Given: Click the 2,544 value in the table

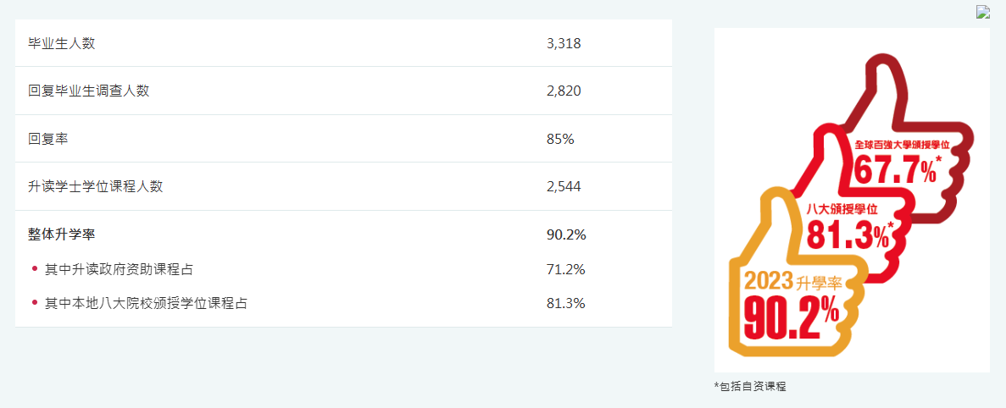Looking at the screenshot, I should pyautogui.click(x=564, y=186).
